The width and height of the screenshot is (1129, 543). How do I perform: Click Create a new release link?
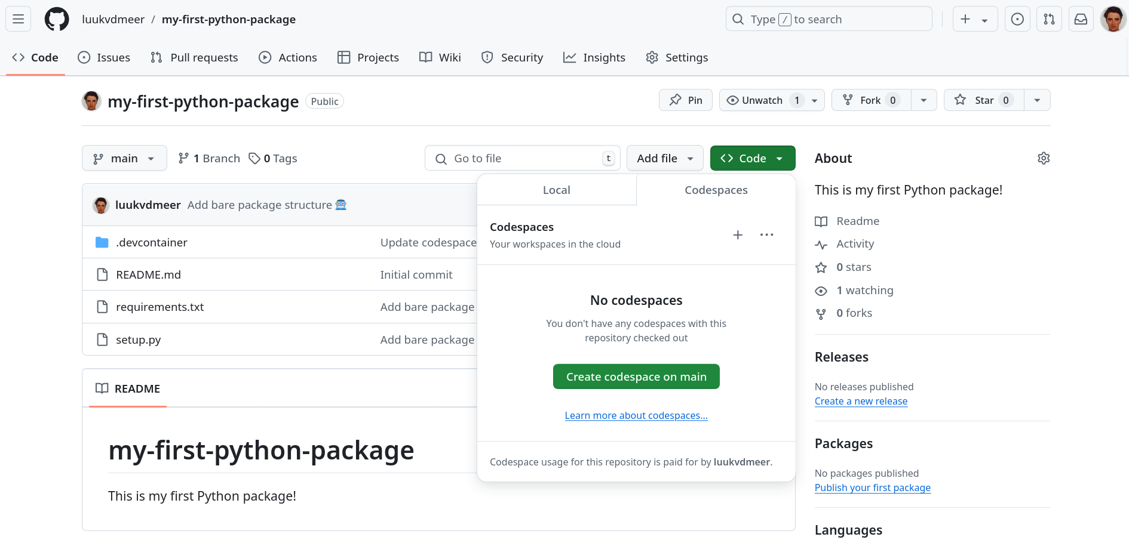(x=861, y=401)
